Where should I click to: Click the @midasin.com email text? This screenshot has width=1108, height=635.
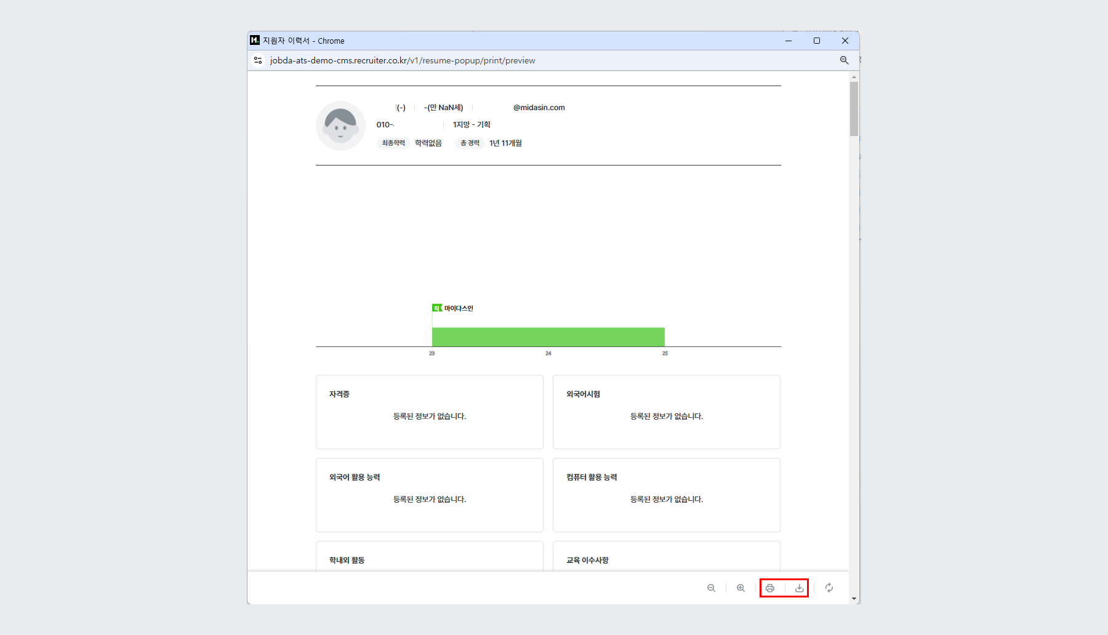point(539,108)
